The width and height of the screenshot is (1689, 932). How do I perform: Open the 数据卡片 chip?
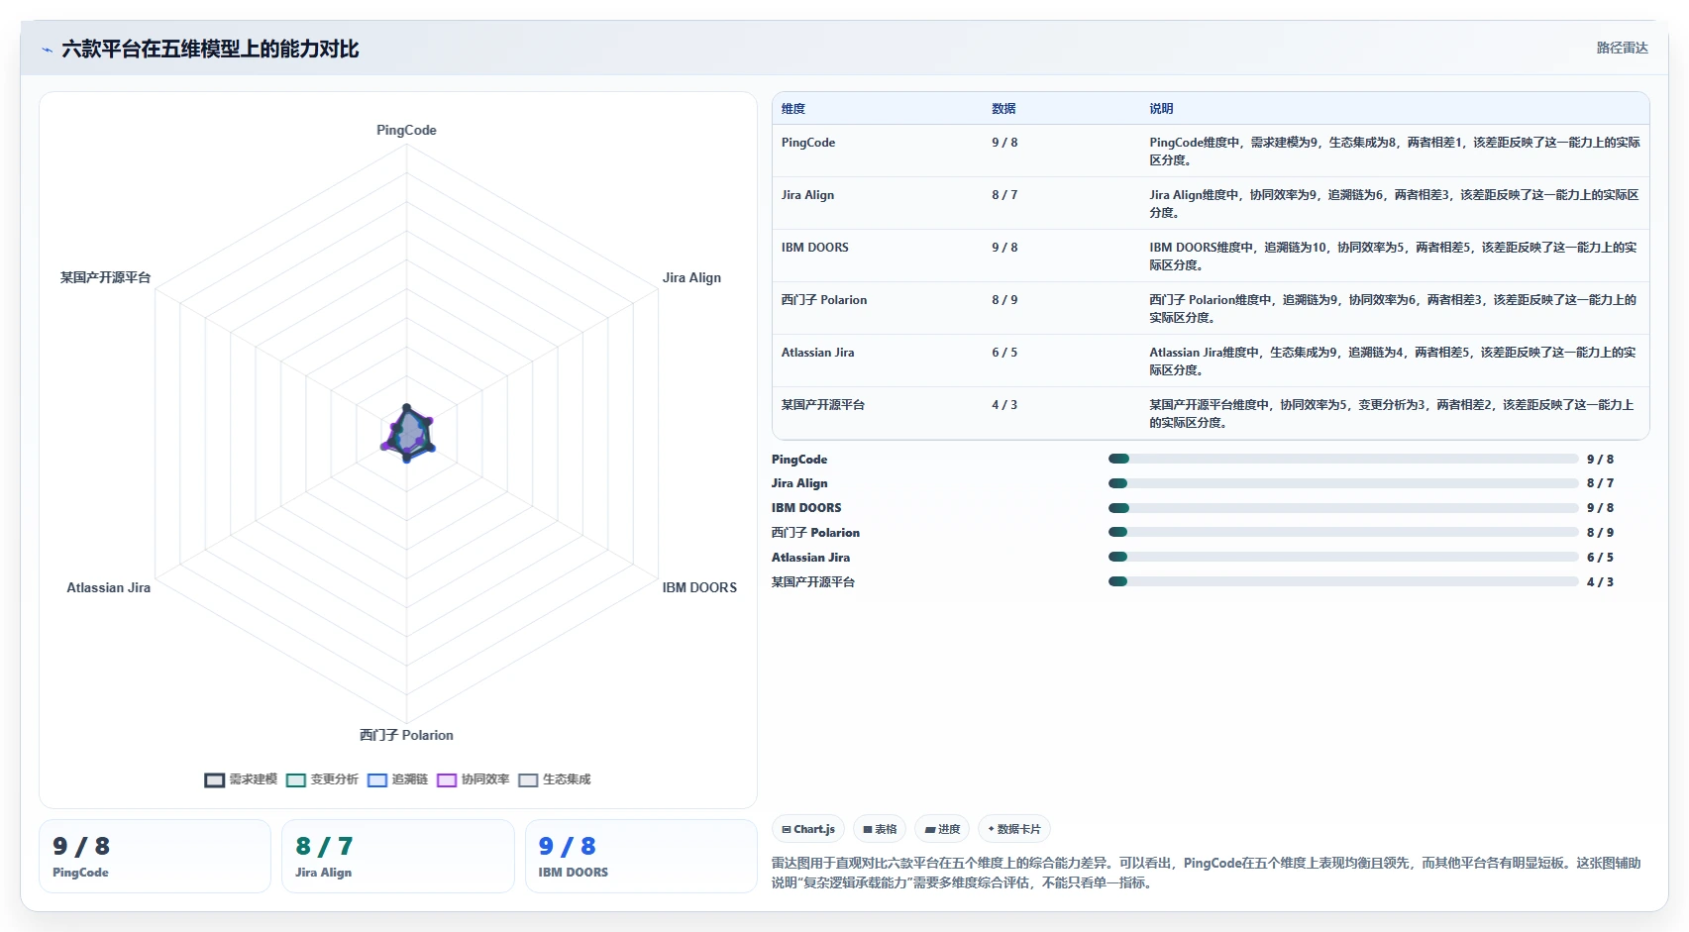pos(1014,829)
